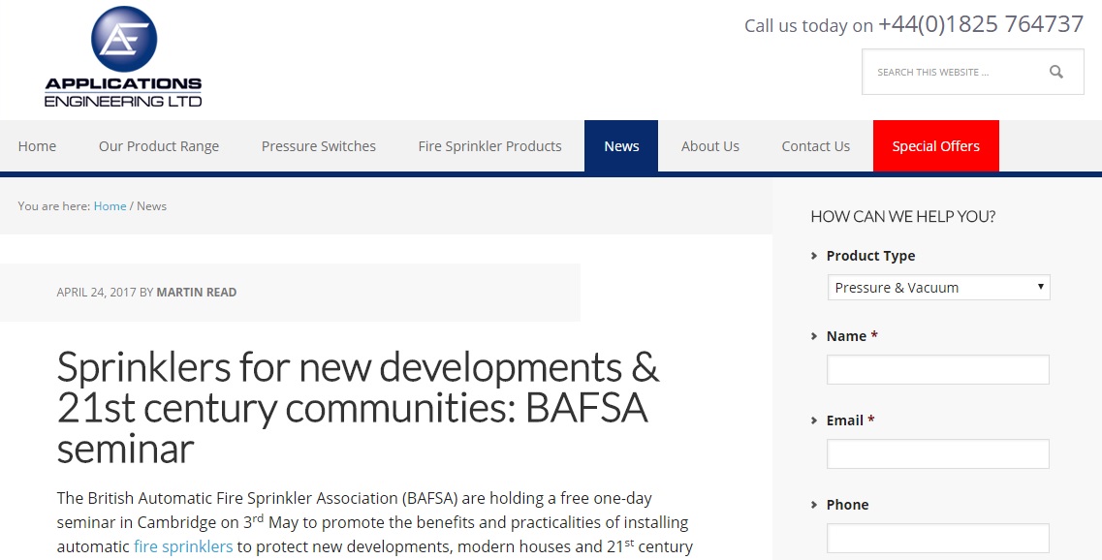Click the Applications Engineering Ltd logo

coord(123,56)
